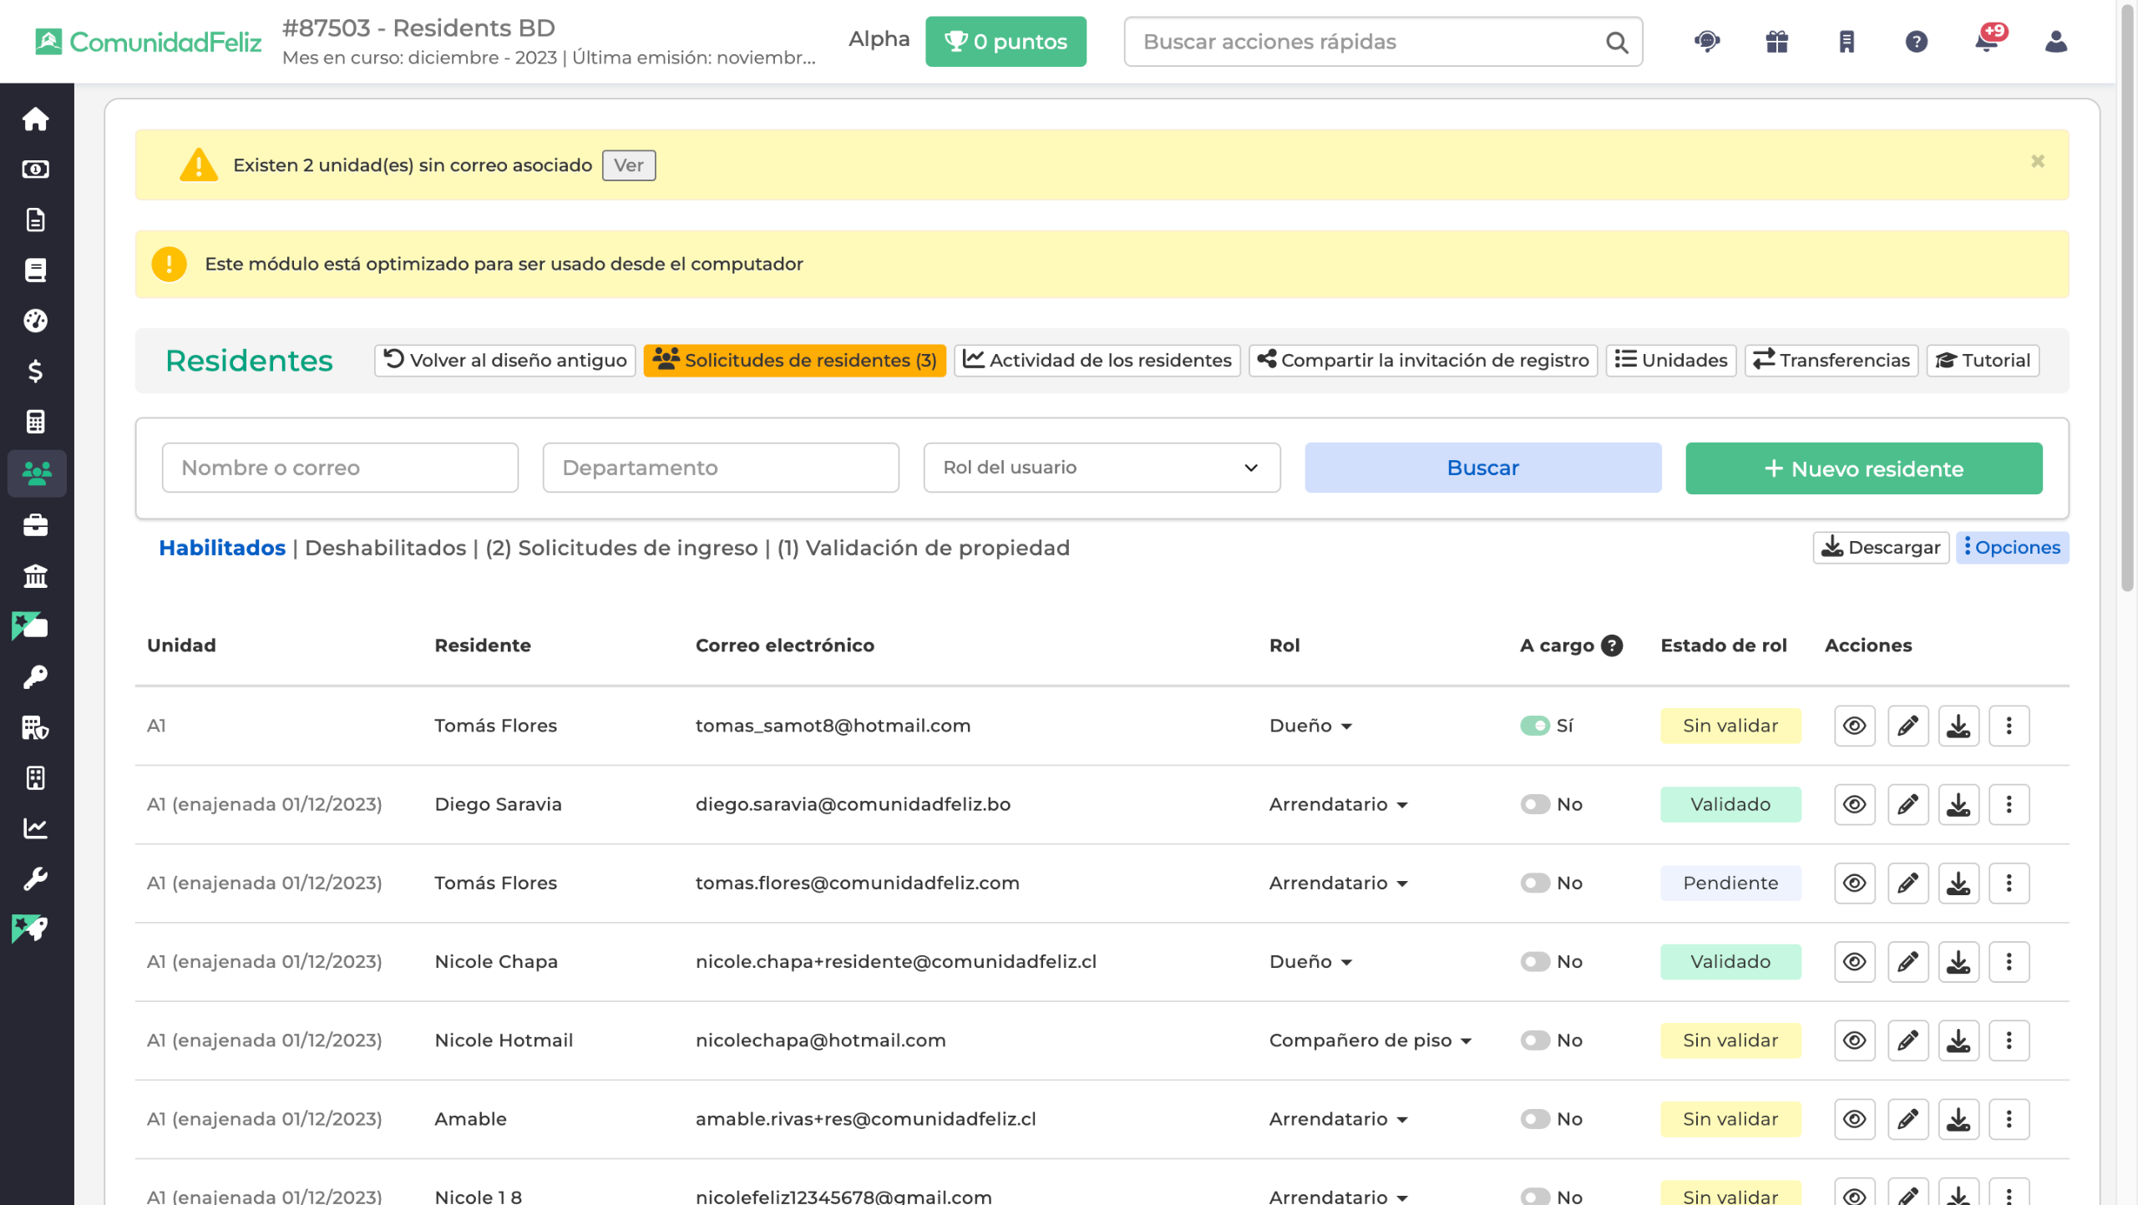Expand the Arrendatario role dropdown for Amable

pos(1338,1118)
